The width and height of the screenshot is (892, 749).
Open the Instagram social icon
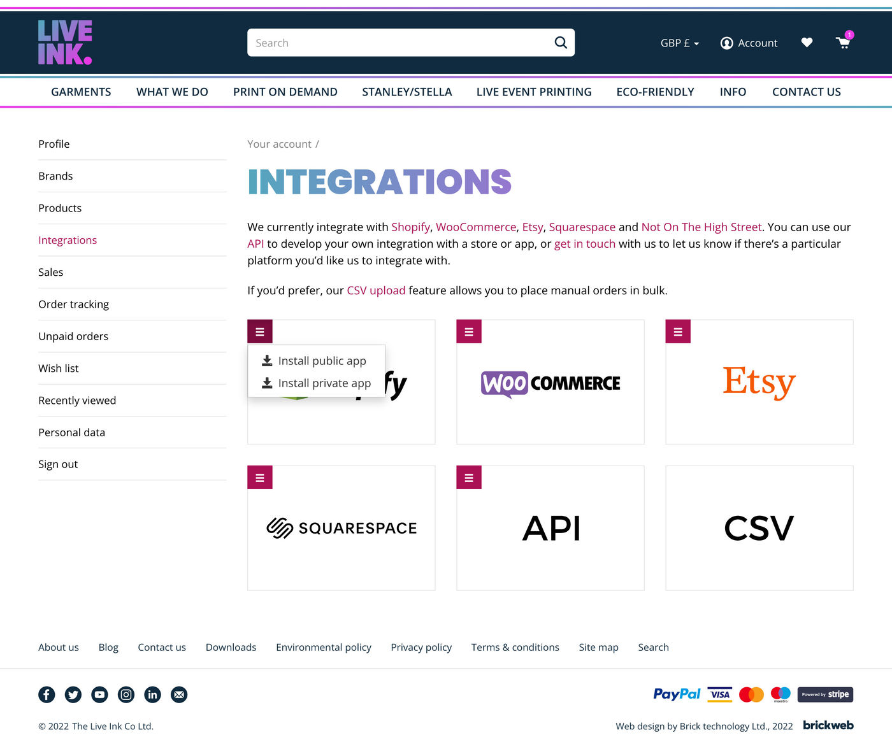tap(126, 694)
